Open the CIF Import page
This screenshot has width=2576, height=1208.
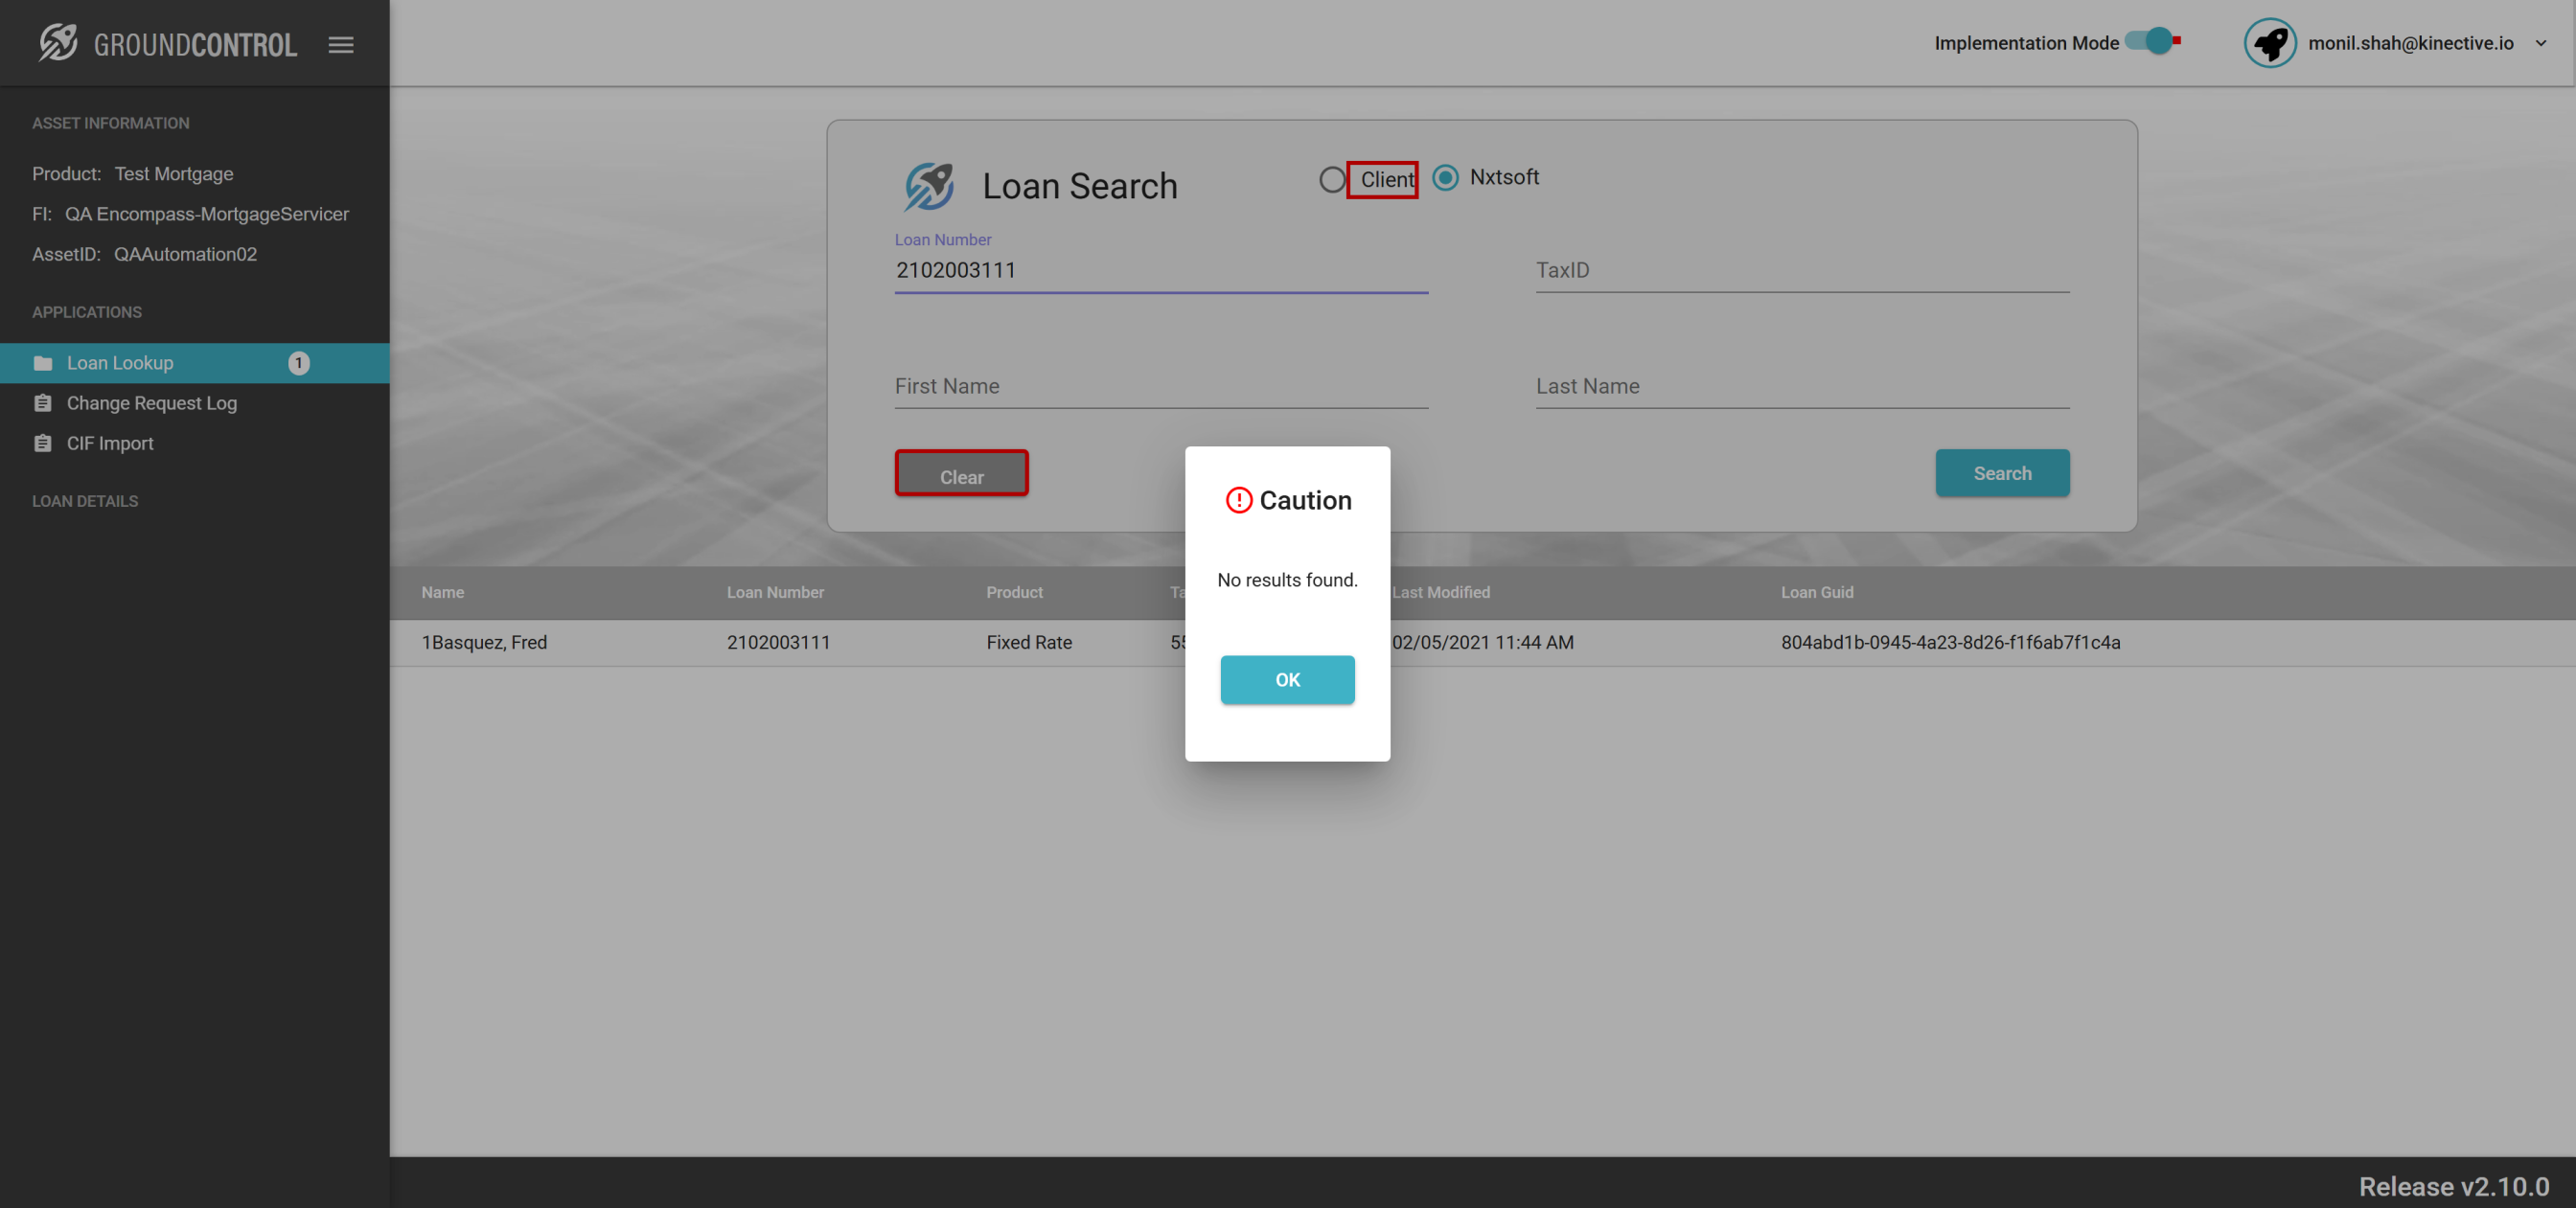(110, 443)
